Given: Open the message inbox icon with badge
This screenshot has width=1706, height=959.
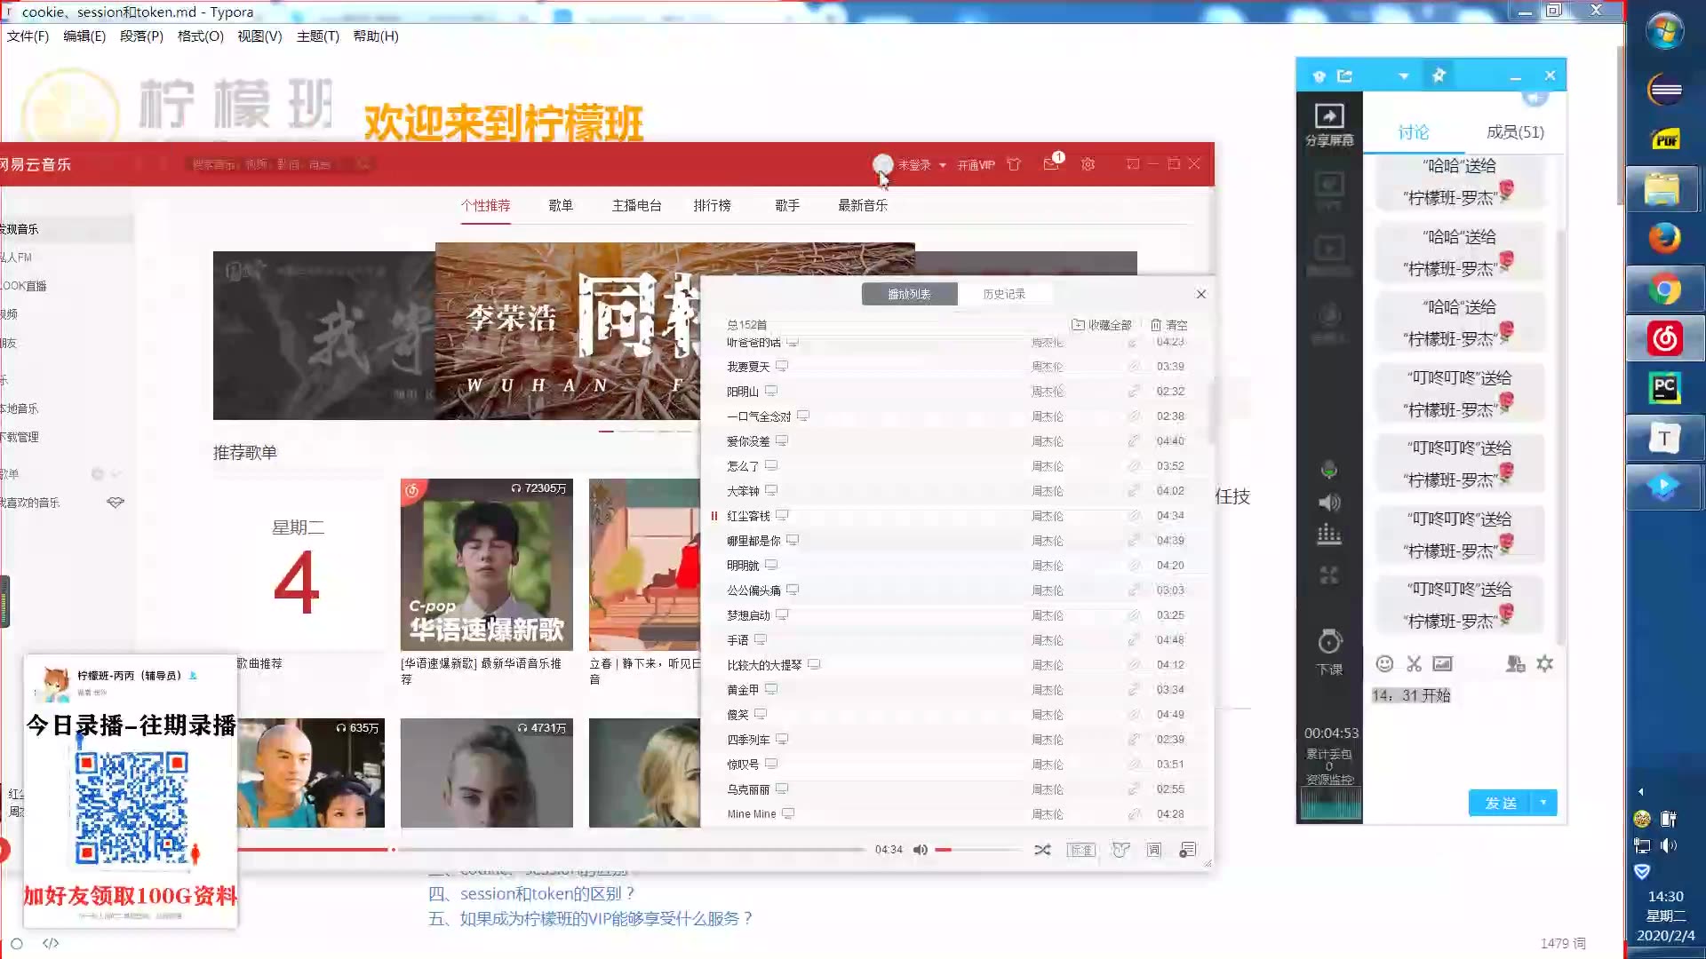Looking at the screenshot, I should pyautogui.click(x=1052, y=163).
